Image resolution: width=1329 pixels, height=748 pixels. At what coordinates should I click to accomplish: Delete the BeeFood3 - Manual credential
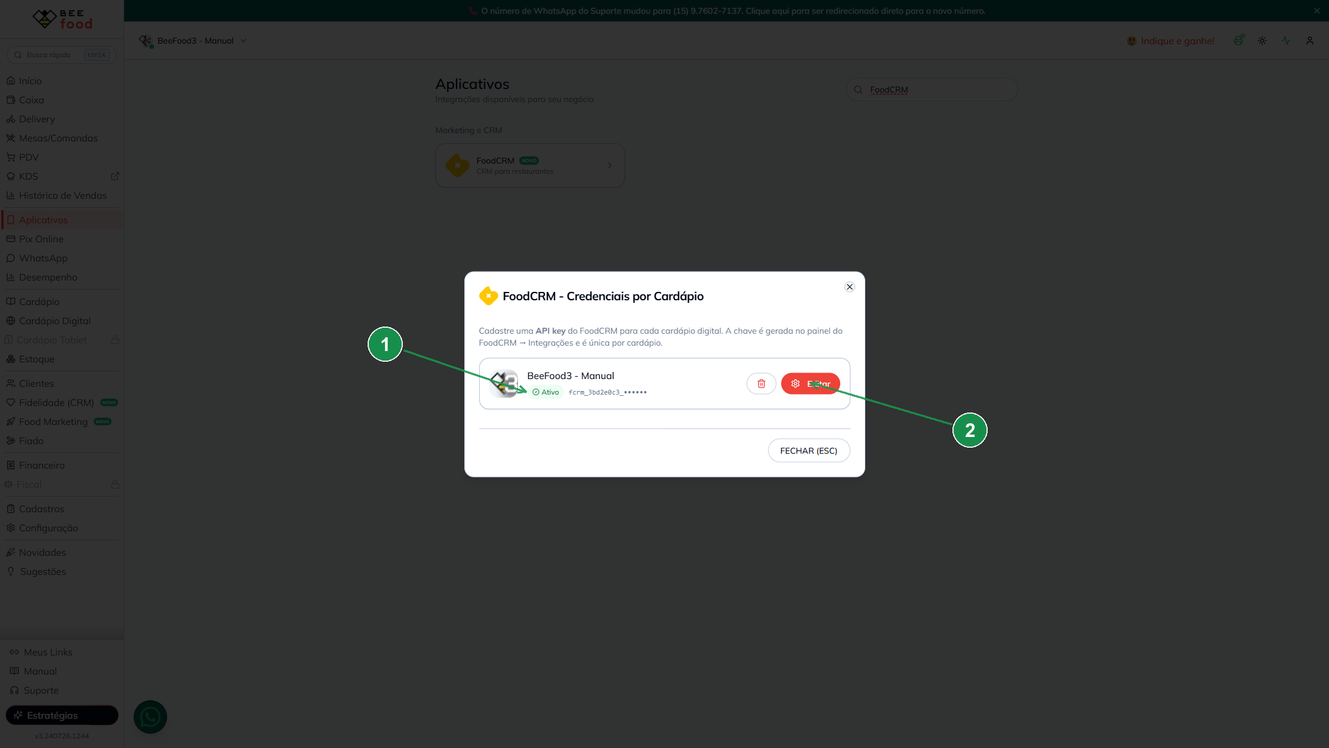click(761, 383)
